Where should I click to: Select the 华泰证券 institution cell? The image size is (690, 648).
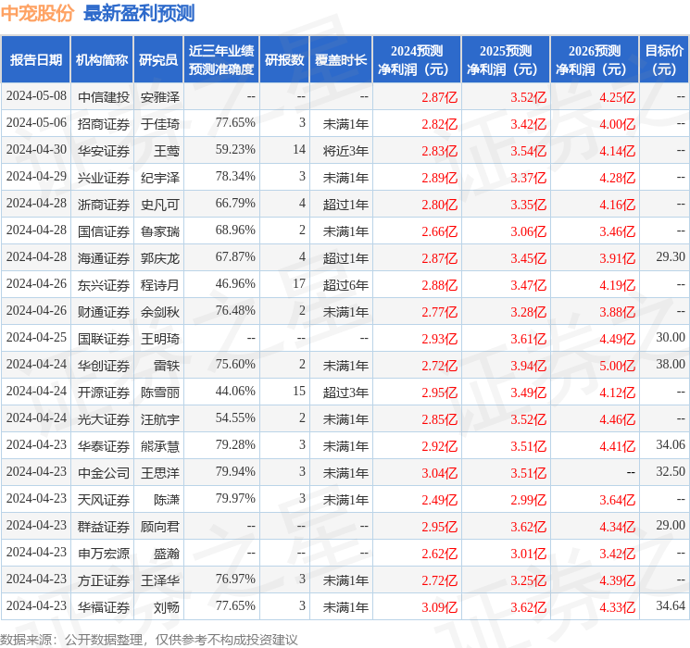click(104, 446)
